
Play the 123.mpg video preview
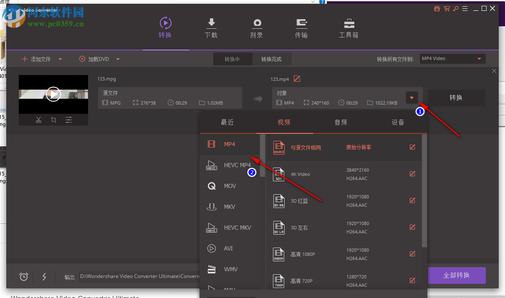pyautogui.click(x=53, y=94)
